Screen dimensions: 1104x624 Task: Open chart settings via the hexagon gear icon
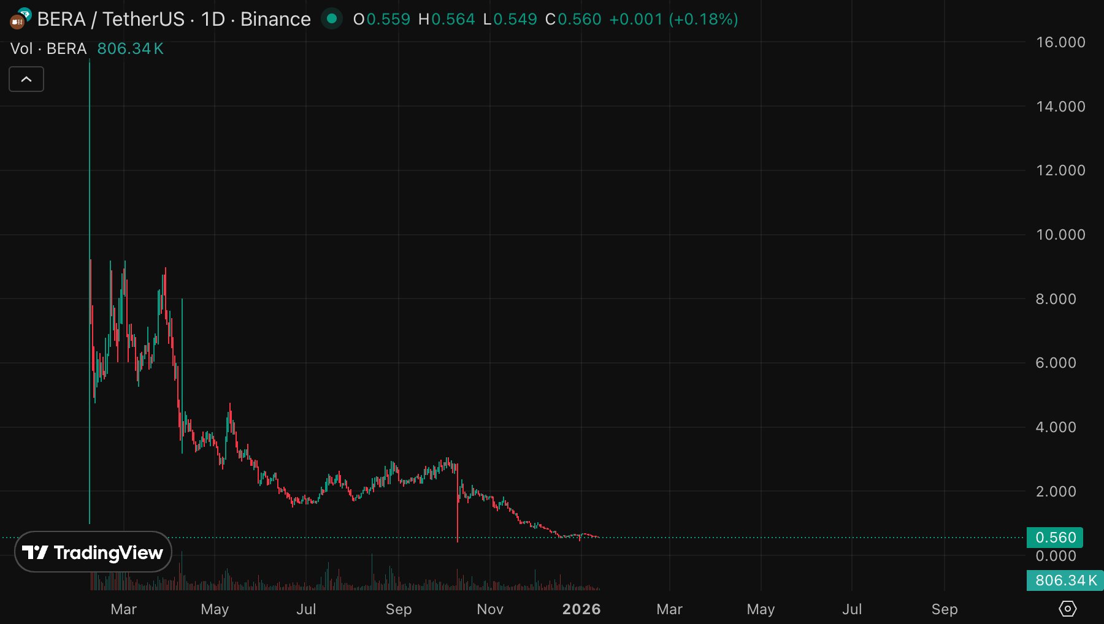1068,609
